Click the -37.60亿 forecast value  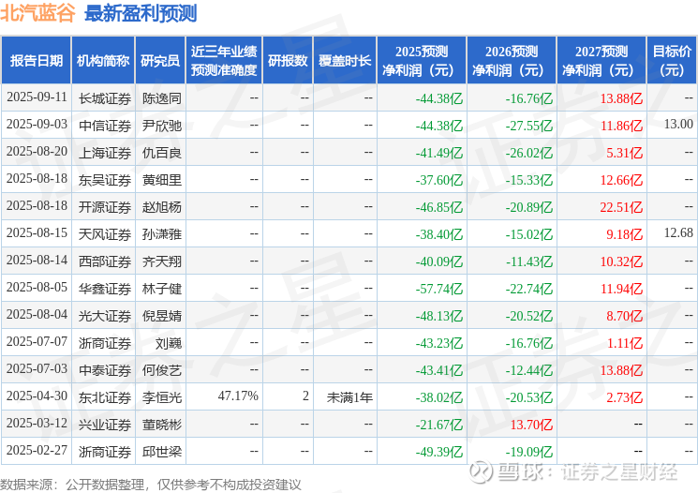pyautogui.click(x=438, y=180)
